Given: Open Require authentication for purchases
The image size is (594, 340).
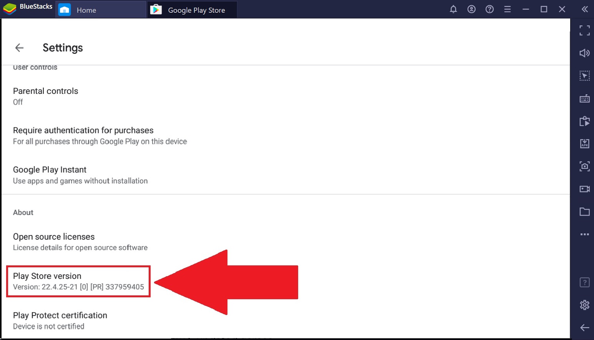Looking at the screenshot, I should 285,135.
